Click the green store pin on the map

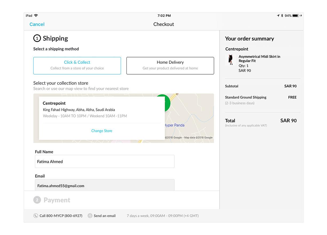coord(164,103)
